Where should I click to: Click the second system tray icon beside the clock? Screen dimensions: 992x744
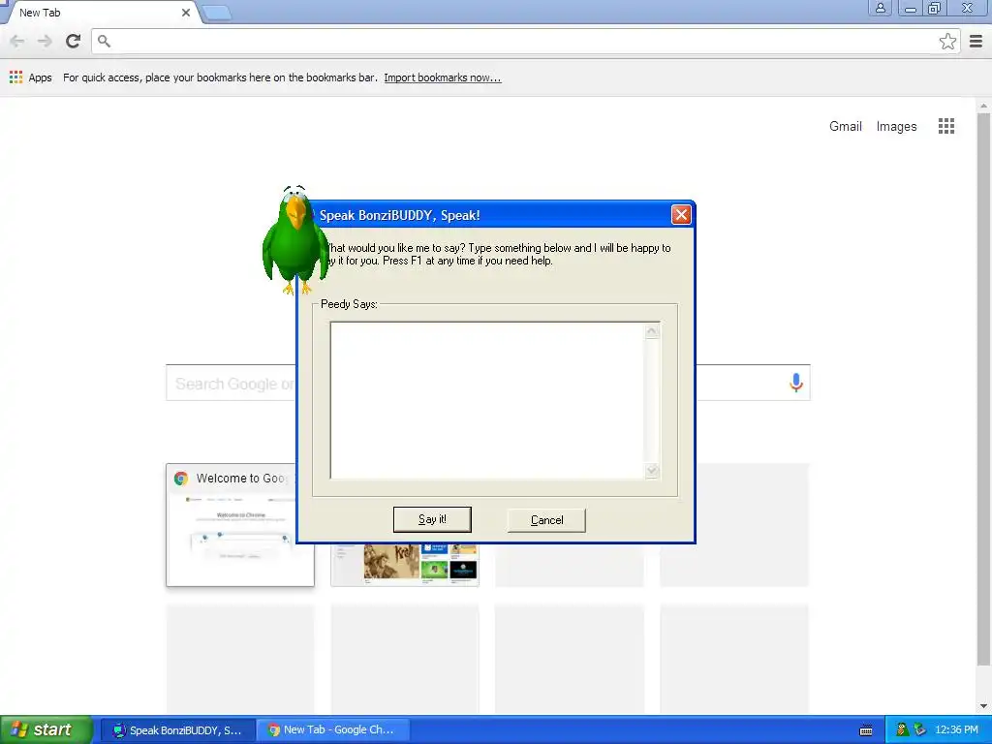point(920,730)
